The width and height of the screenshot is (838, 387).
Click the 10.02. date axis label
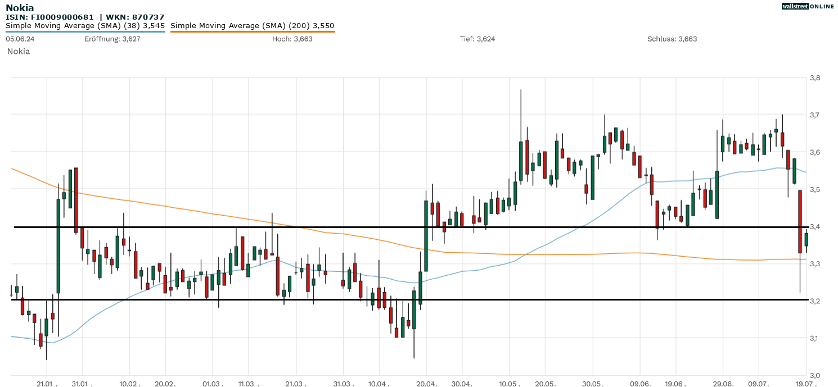[x=130, y=384]
